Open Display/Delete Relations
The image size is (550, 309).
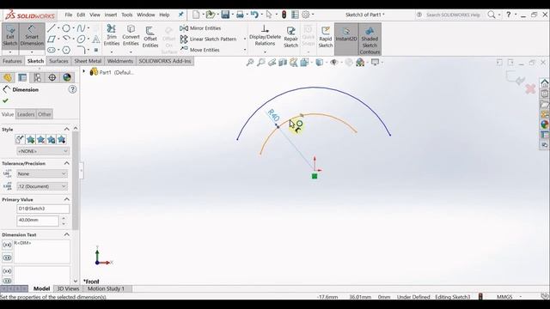265,36
